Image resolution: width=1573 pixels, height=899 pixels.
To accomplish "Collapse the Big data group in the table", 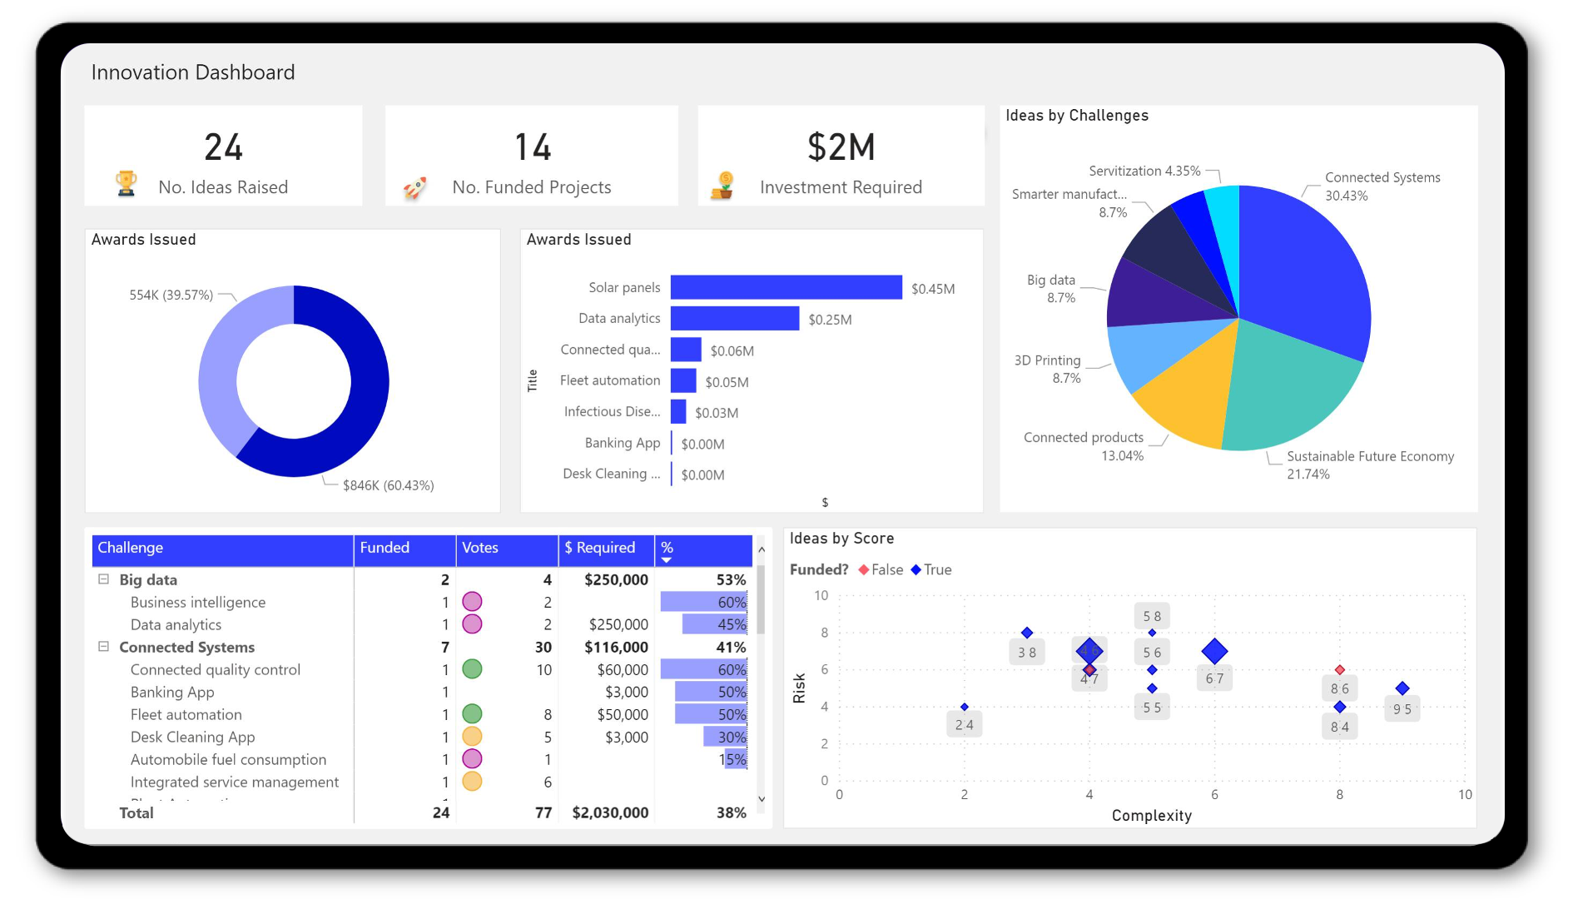I will pyautogui.click(x=103, y=579).
